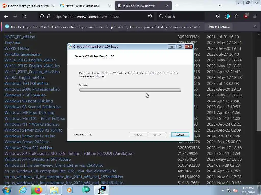Image resolution: width=261 pixels, height=195 pixels.
Task: Open the clock showing 1:28 PM
Action: 248,190
